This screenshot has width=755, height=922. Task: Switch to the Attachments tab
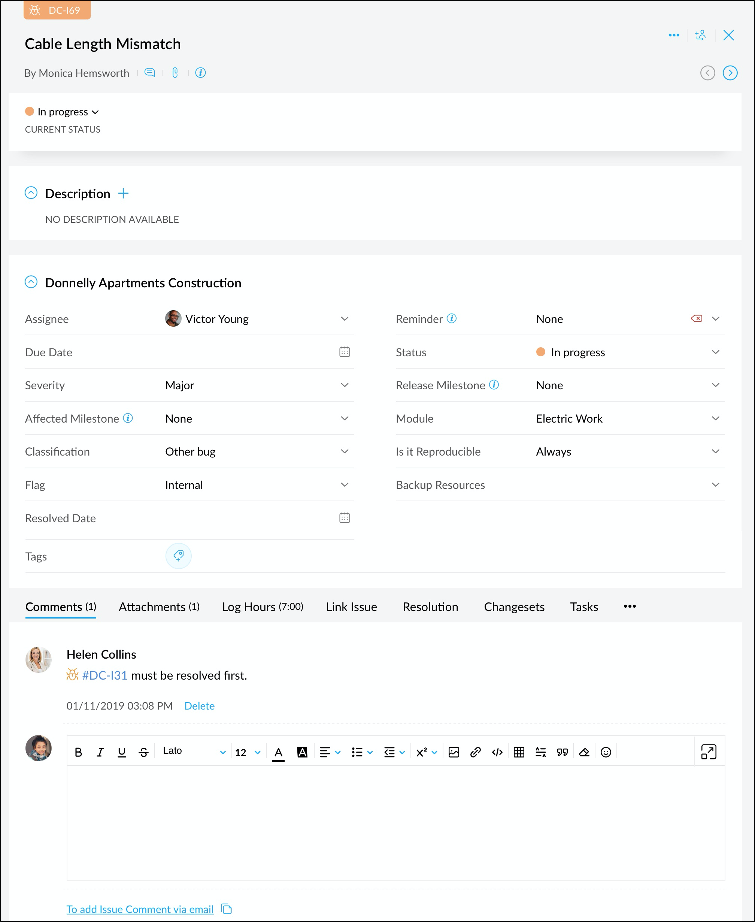pyautogui.click(x=159, y=607)
